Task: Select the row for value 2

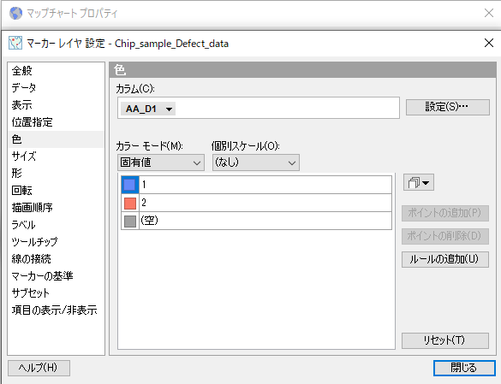Action: (256, 203)
